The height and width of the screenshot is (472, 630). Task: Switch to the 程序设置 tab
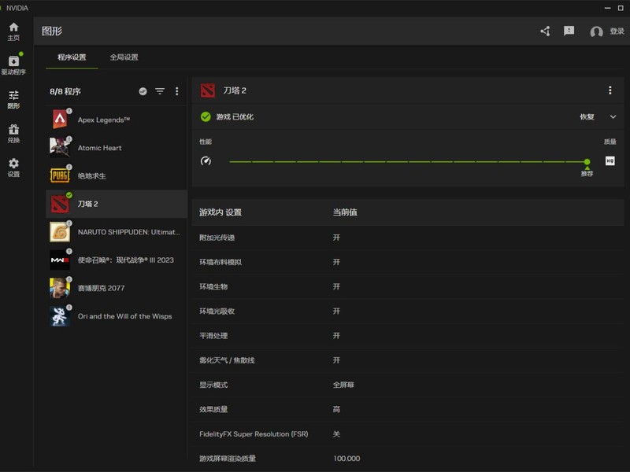(x=72, y=57)
